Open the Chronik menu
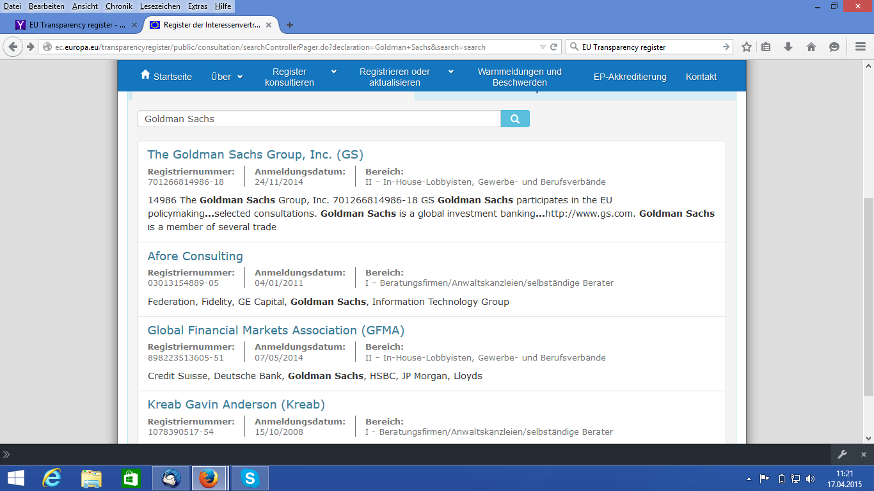 click(x=118, y=6)
